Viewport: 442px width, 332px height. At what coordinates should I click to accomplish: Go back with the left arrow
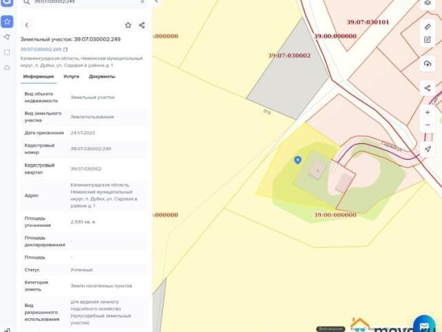(x=27, y=25)
